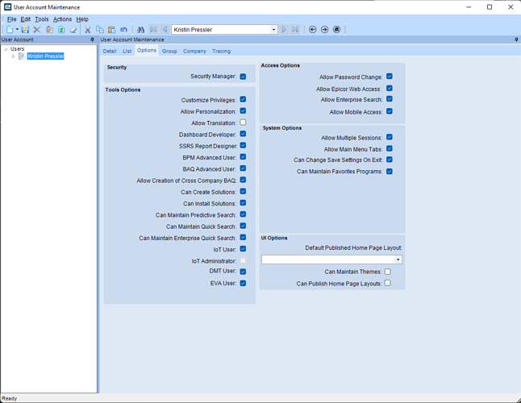521x403 pixels.
Task: Toggle the IoT User checkbox
Action: 243,249
